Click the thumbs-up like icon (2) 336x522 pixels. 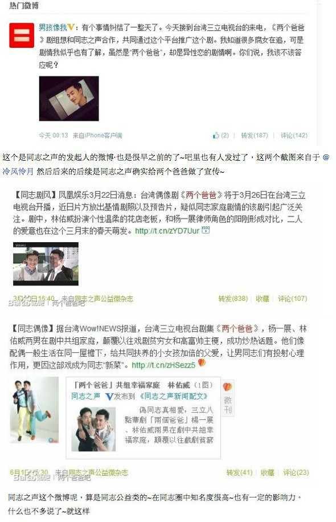pyautogui.click(x=216, y=135)
